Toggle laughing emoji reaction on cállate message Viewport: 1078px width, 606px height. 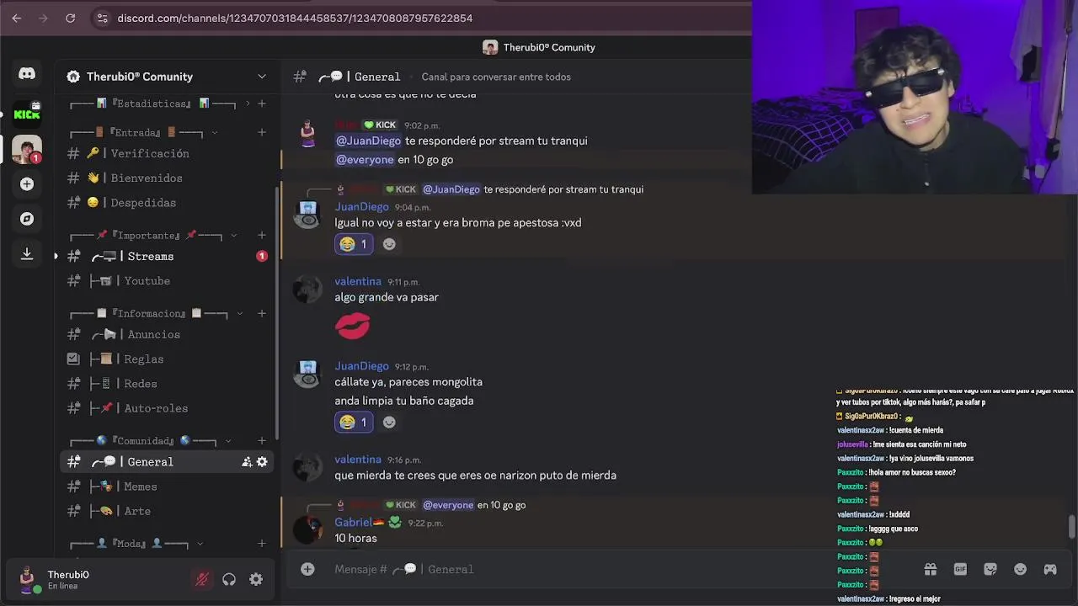tap(354, 422)
